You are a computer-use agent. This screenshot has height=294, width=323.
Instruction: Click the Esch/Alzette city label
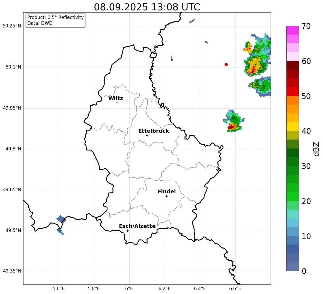(x=137, y=226)
